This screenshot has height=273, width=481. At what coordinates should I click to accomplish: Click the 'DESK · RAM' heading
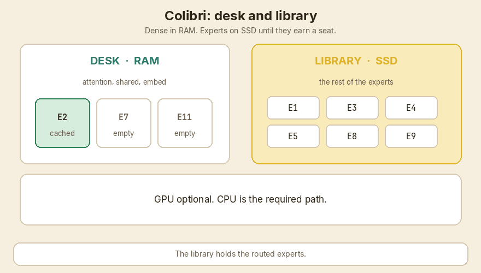(x=125, y=61)
